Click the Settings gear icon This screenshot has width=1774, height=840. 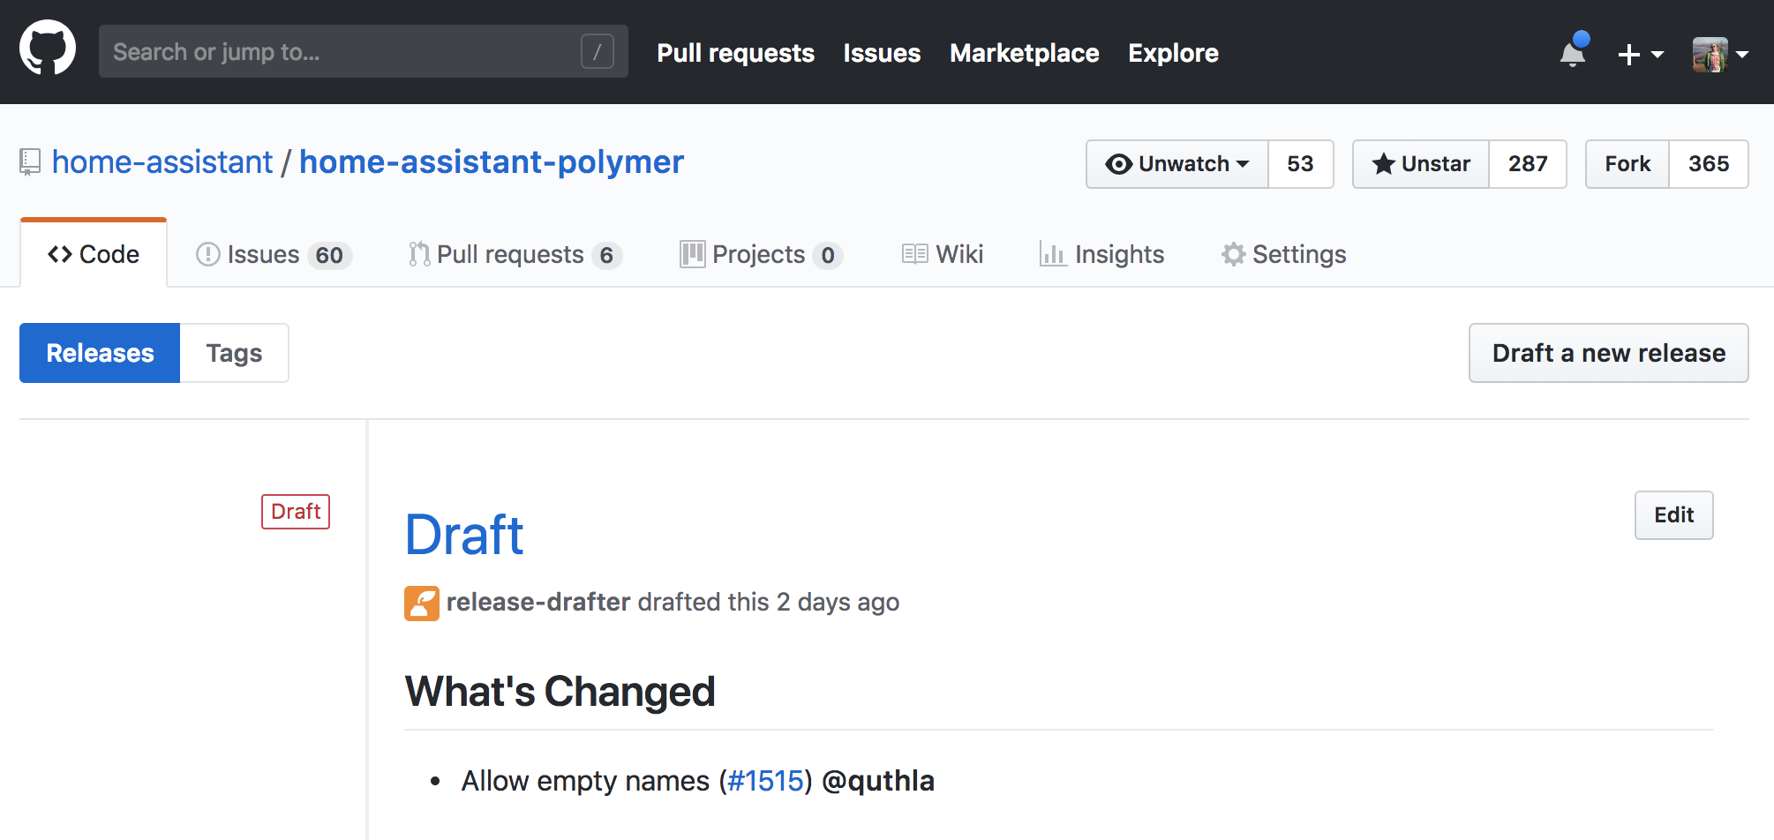coord(1233,254)
